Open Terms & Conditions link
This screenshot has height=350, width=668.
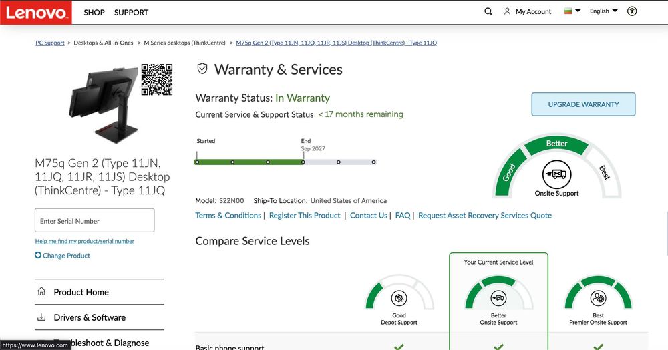tap(228, 216)
